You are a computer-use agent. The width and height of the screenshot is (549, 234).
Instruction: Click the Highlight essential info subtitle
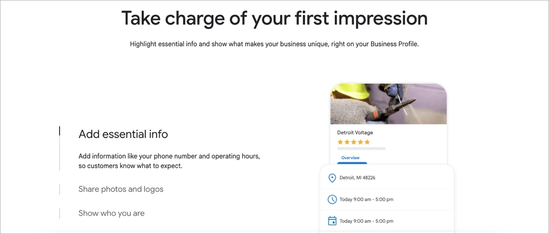coord(274,44)
